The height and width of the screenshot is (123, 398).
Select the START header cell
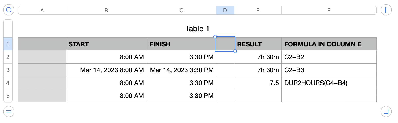tap(106, 44)
